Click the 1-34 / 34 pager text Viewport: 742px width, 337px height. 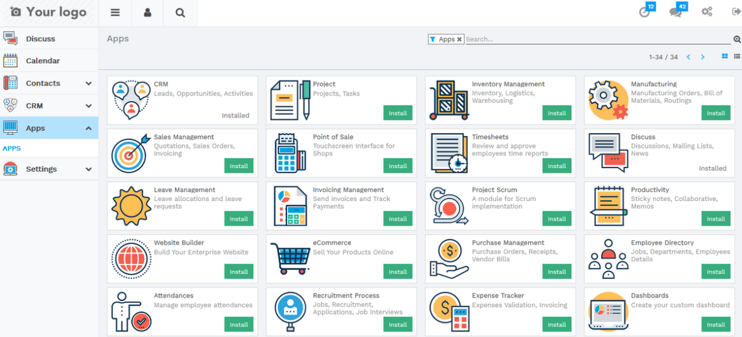pos(663,57)
